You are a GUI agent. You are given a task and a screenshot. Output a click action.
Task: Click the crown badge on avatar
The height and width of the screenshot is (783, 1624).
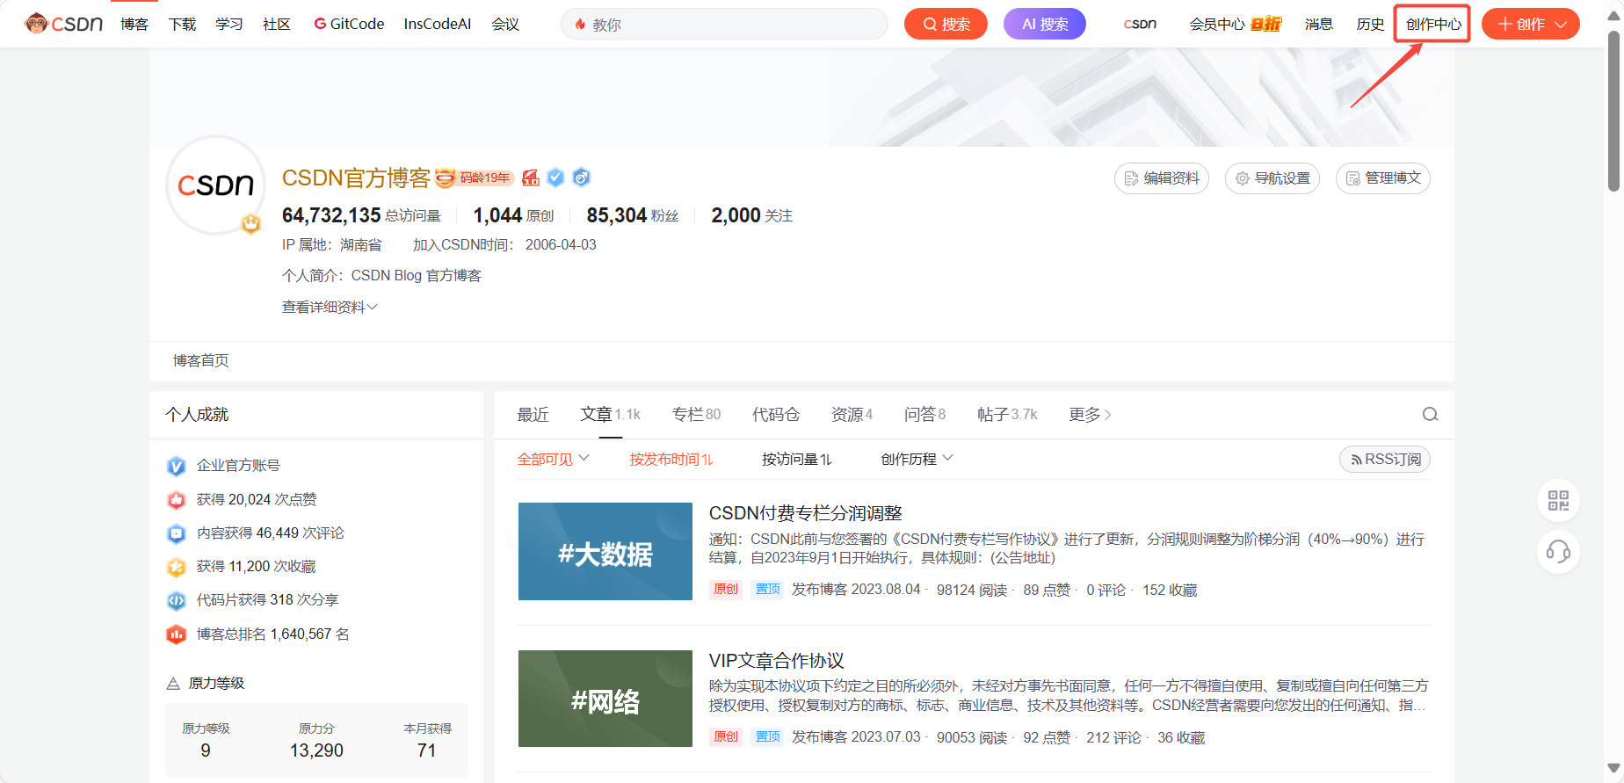coord(251,223)
